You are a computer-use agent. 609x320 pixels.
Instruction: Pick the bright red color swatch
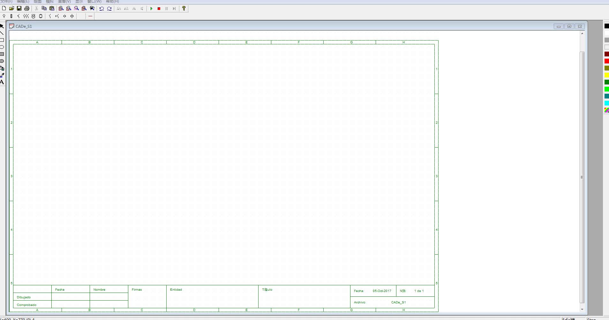607,61
